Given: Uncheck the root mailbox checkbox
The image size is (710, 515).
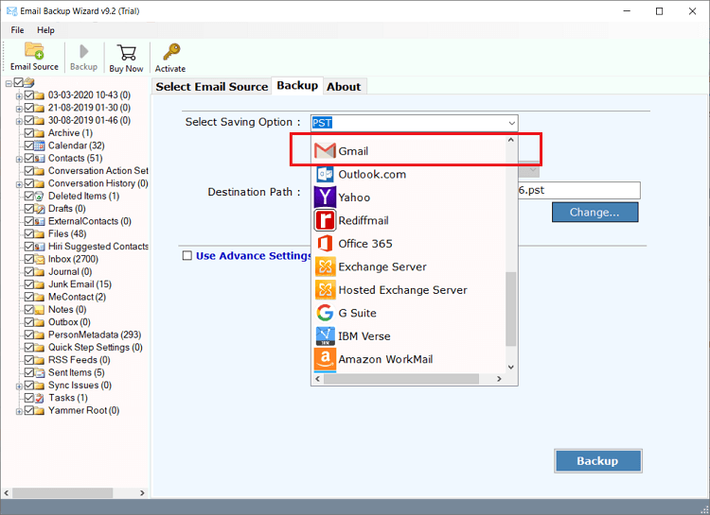Looking at the screenshot, I should point(19,82).
